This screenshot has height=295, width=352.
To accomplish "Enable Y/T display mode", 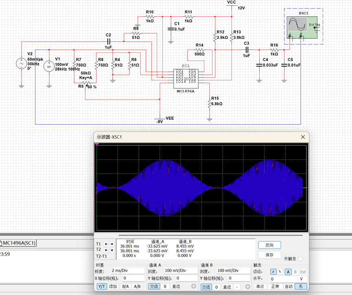I will [102, 286].
